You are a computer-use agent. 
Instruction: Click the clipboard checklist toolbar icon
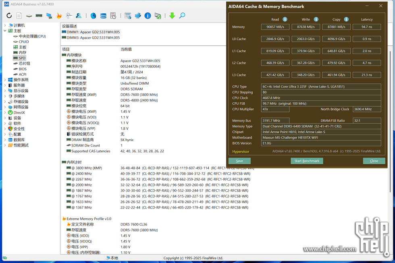point(69,16)
